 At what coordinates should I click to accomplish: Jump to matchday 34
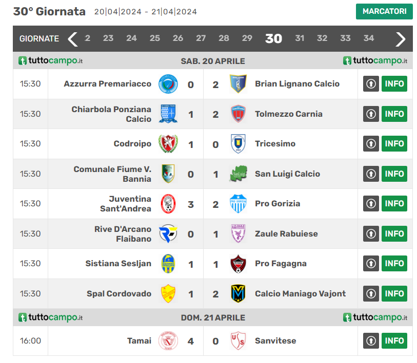pos(369,38)
